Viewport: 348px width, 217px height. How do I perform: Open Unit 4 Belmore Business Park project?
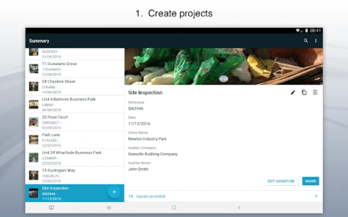pyautogui.click(x=75, y=104)
